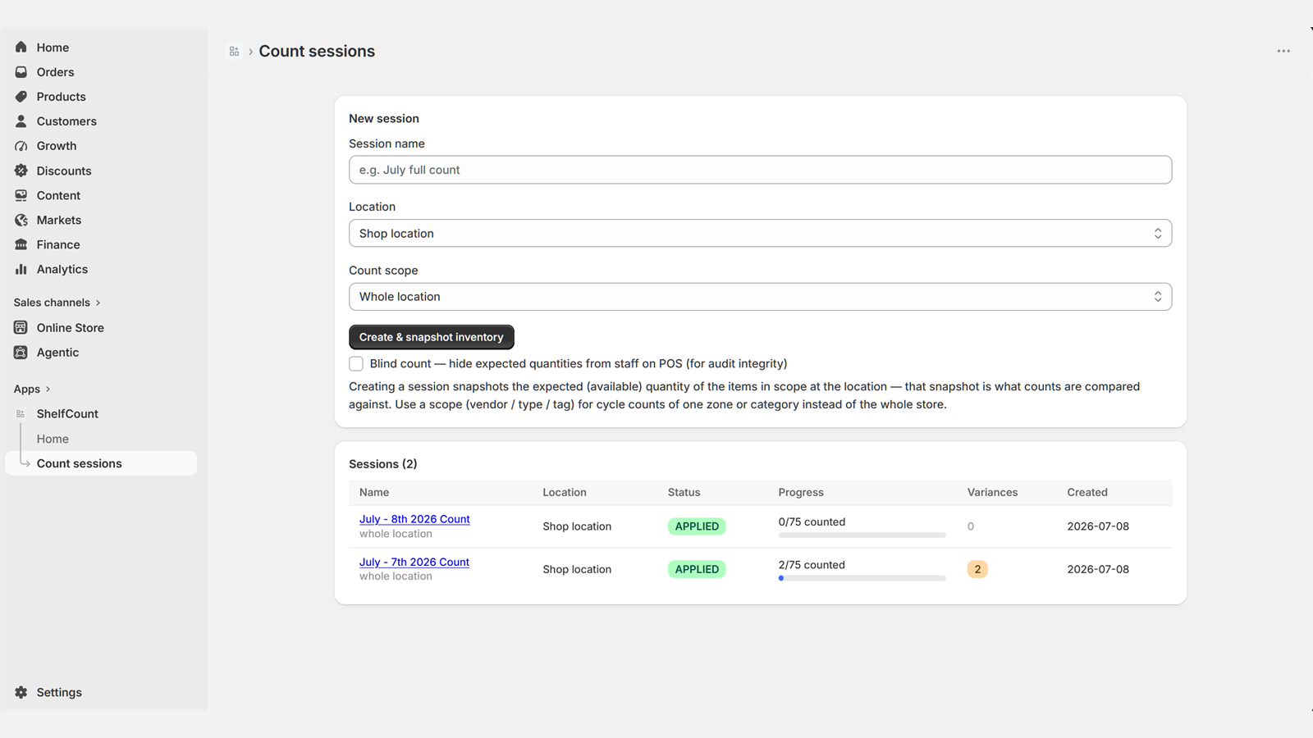Click the Content label in the sidebar
1313x738 pixels.
(58, 195)
